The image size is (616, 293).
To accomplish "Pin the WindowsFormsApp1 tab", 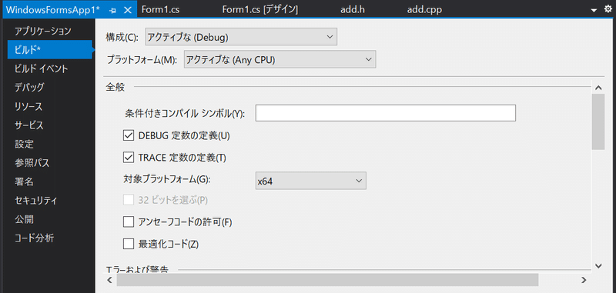I will [113, 10].
